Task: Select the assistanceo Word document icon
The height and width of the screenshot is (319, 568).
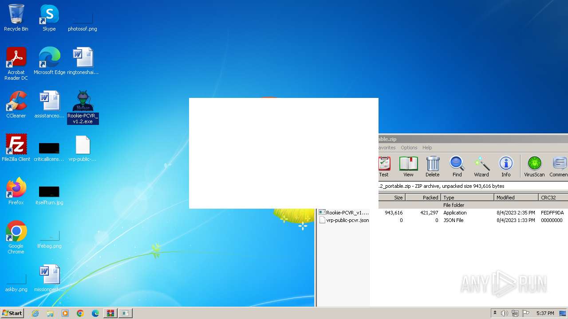Action: tap(49, 105)
